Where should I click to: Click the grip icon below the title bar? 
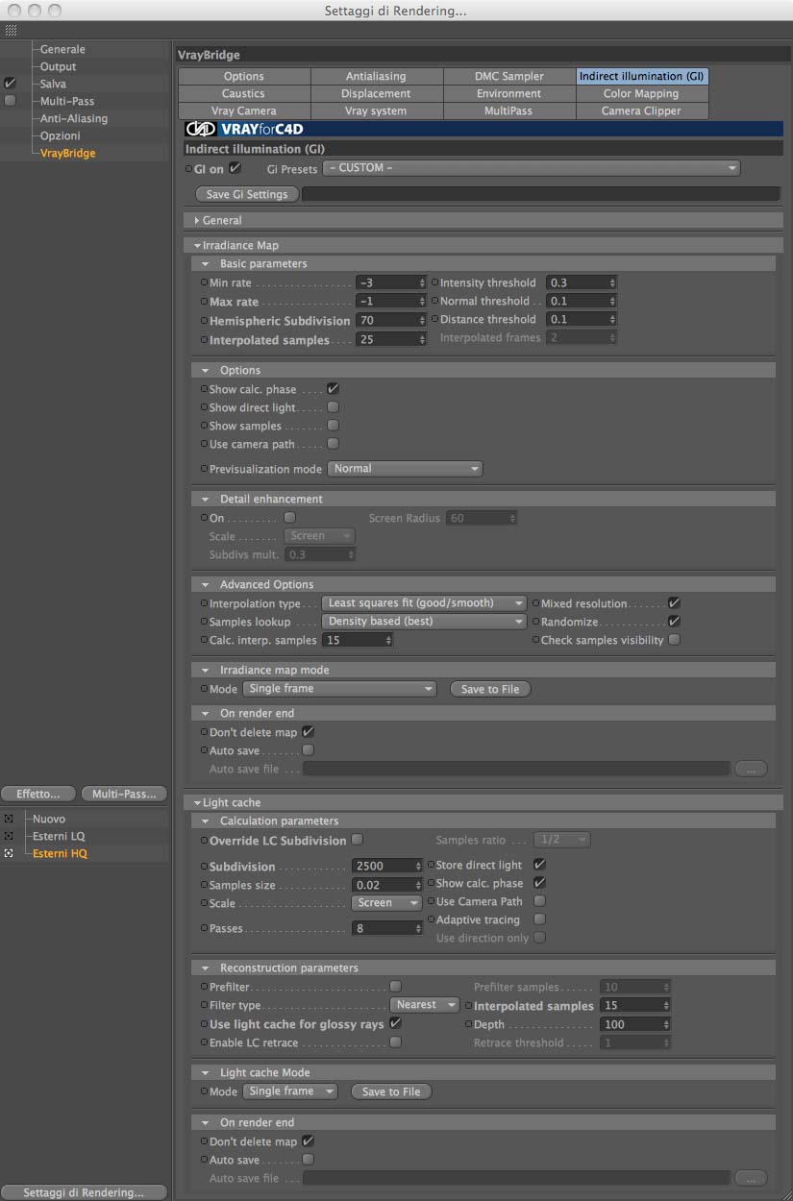point(11,30)
